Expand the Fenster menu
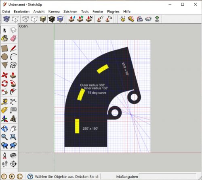 98,12
